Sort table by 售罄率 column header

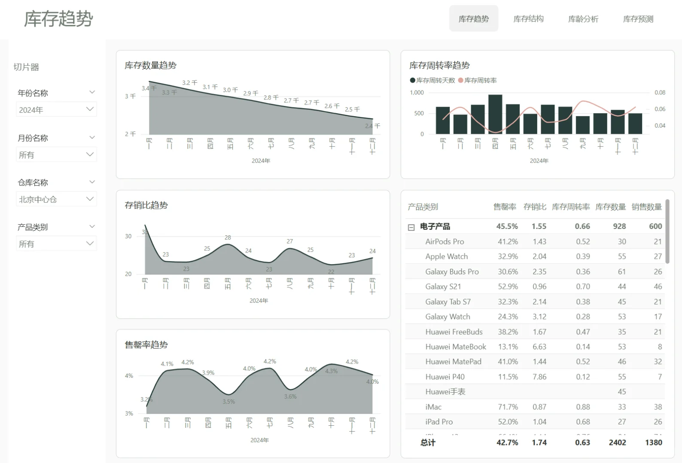[x=505, y=207]
